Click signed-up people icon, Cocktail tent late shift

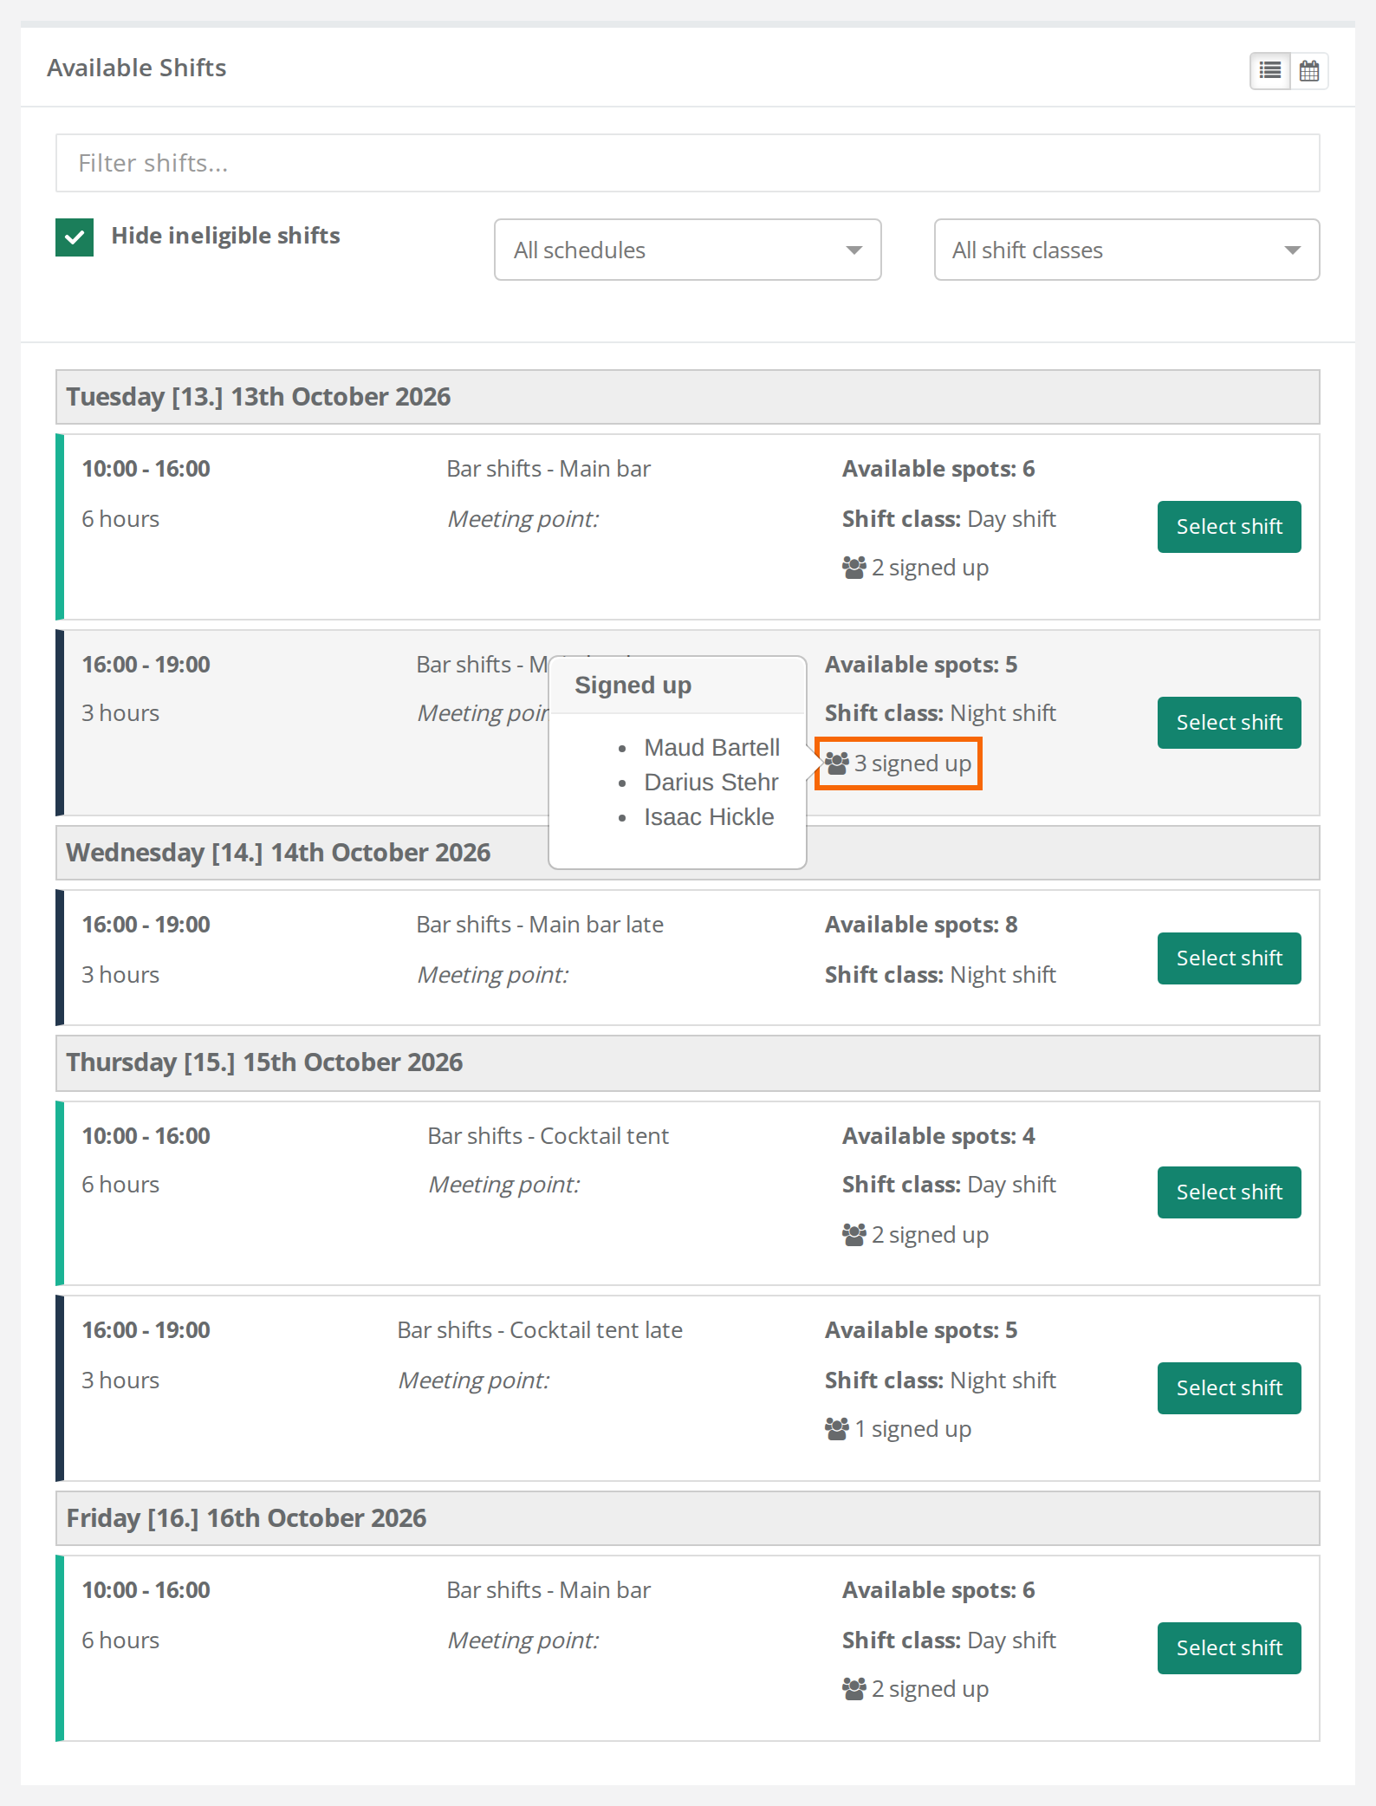click(836, 1429)
